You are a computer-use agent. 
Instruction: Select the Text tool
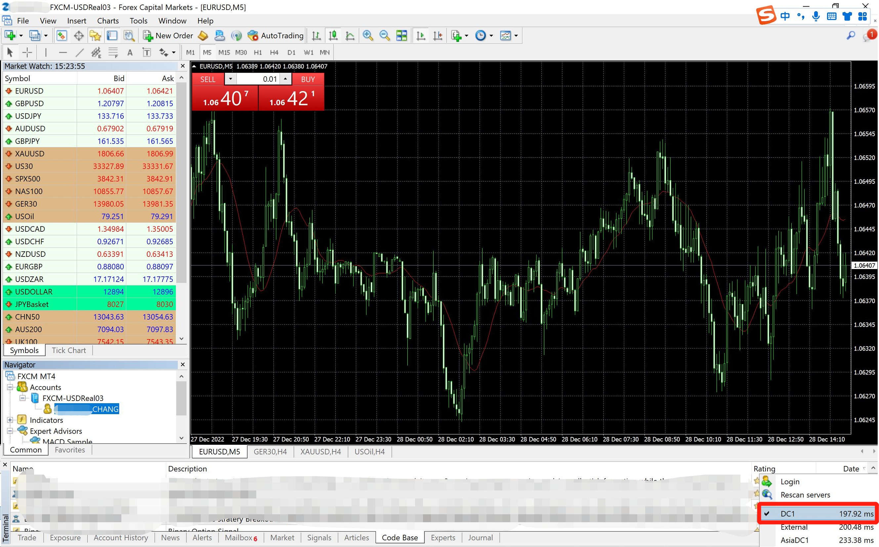click(130, 53)
